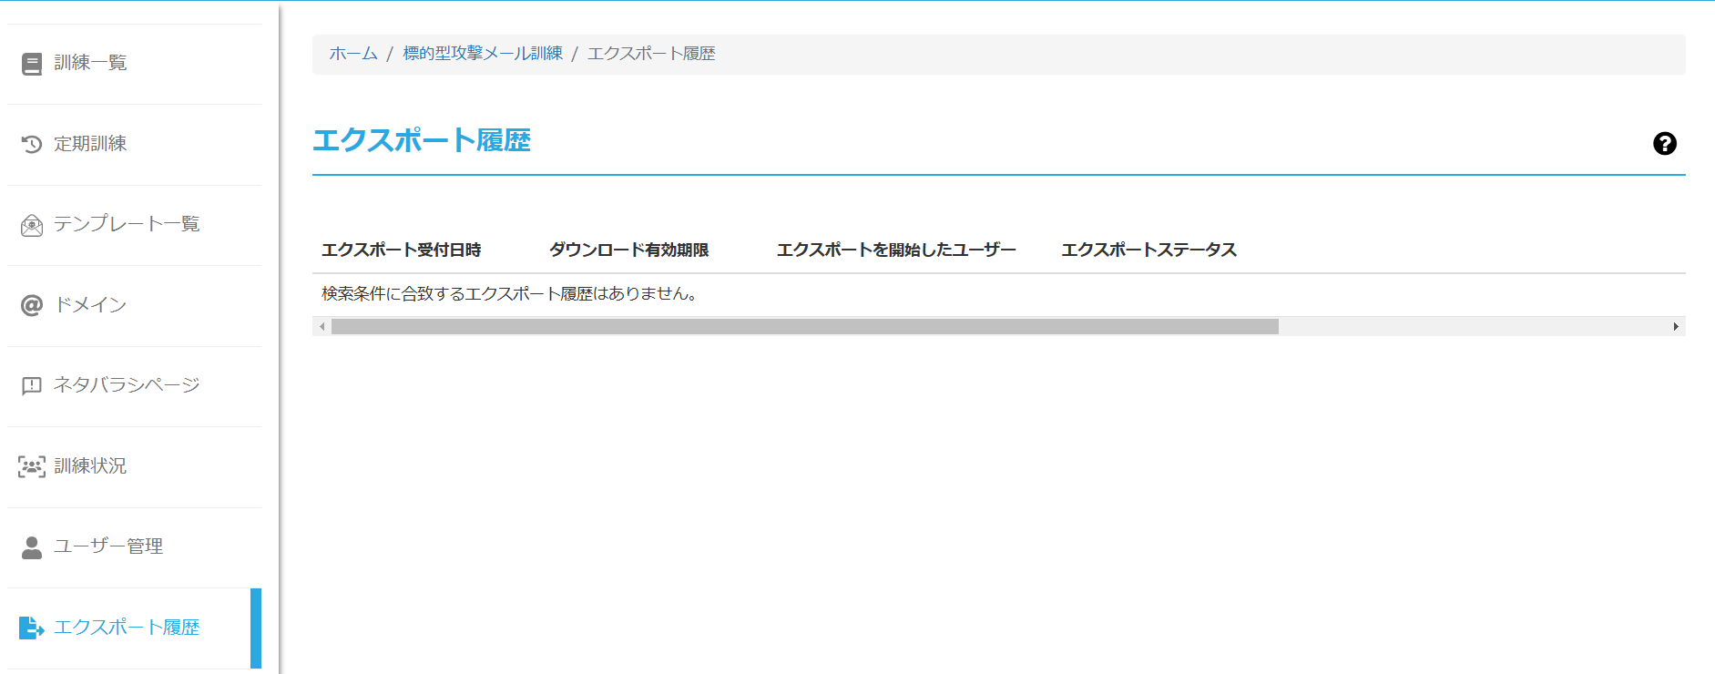Go to ホーム breadcrumb link

tap(353, 54)
